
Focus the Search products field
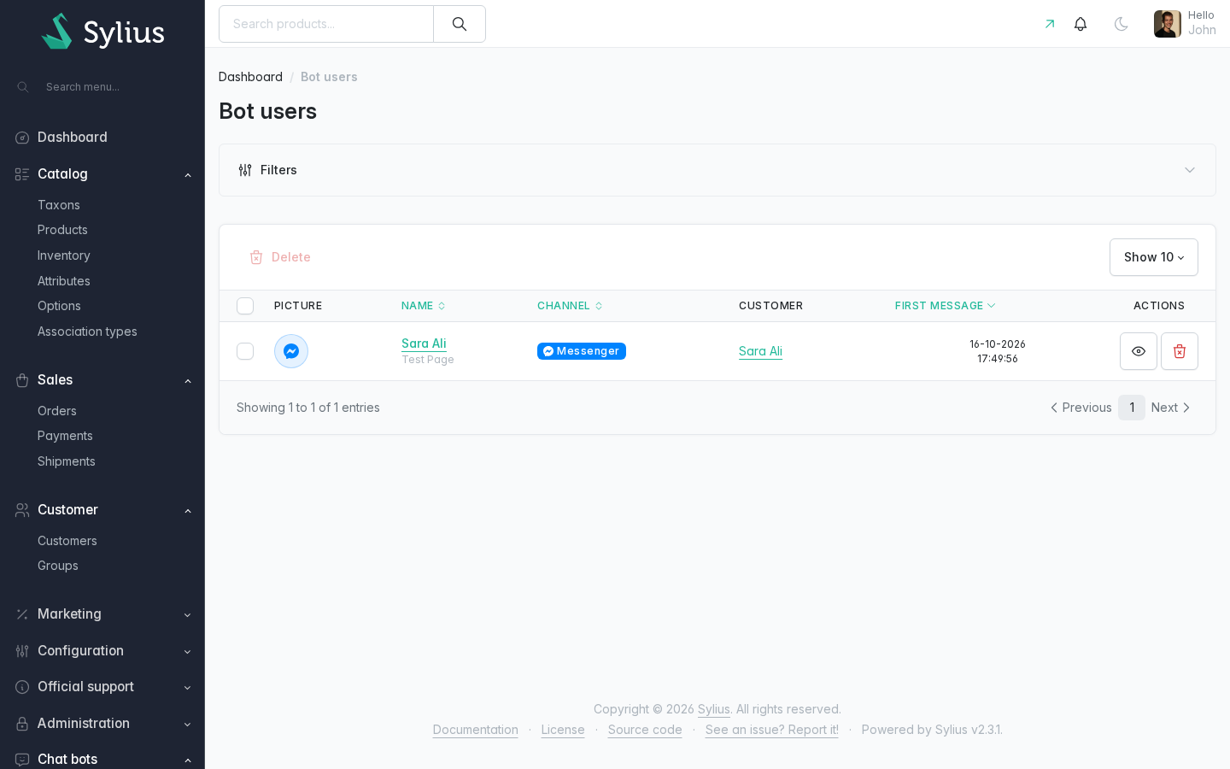pos(326,24)
